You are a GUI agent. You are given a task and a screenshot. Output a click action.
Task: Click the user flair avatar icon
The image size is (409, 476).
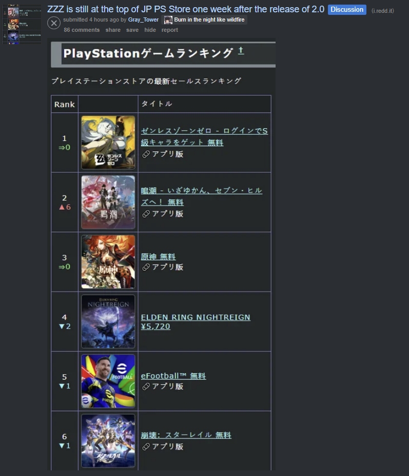coord(168,20)
